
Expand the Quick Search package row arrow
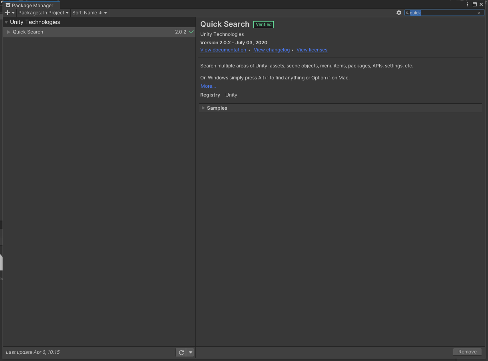(x=9, y=32)
